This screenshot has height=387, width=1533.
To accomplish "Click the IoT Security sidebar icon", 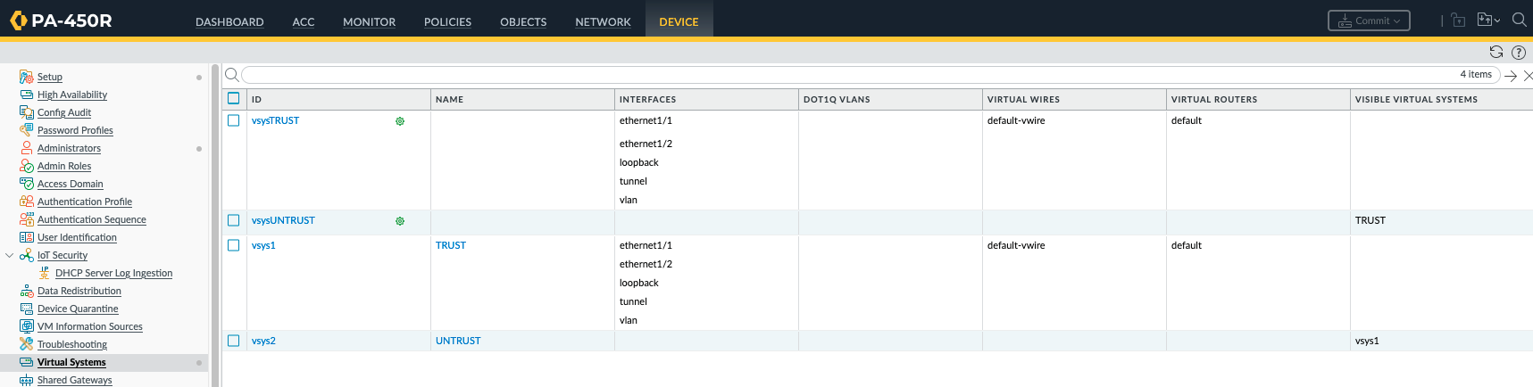I will click(27, 255).
